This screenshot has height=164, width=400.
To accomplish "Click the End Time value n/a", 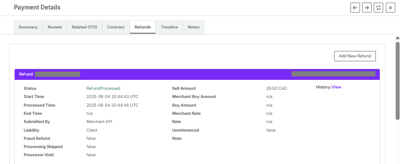I will click(x=90, y=114).
